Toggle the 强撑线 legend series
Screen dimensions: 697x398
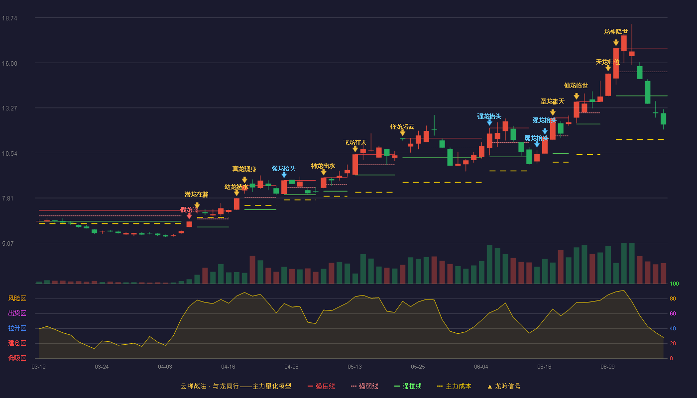coord(408,386)
